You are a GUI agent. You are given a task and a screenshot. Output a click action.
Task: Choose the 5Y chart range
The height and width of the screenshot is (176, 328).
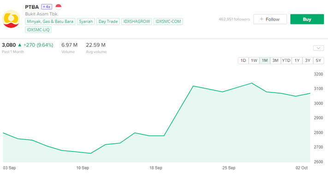pyautogui.click(x=318, y=61)
